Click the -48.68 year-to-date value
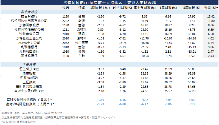 click(x=144, y=43)
